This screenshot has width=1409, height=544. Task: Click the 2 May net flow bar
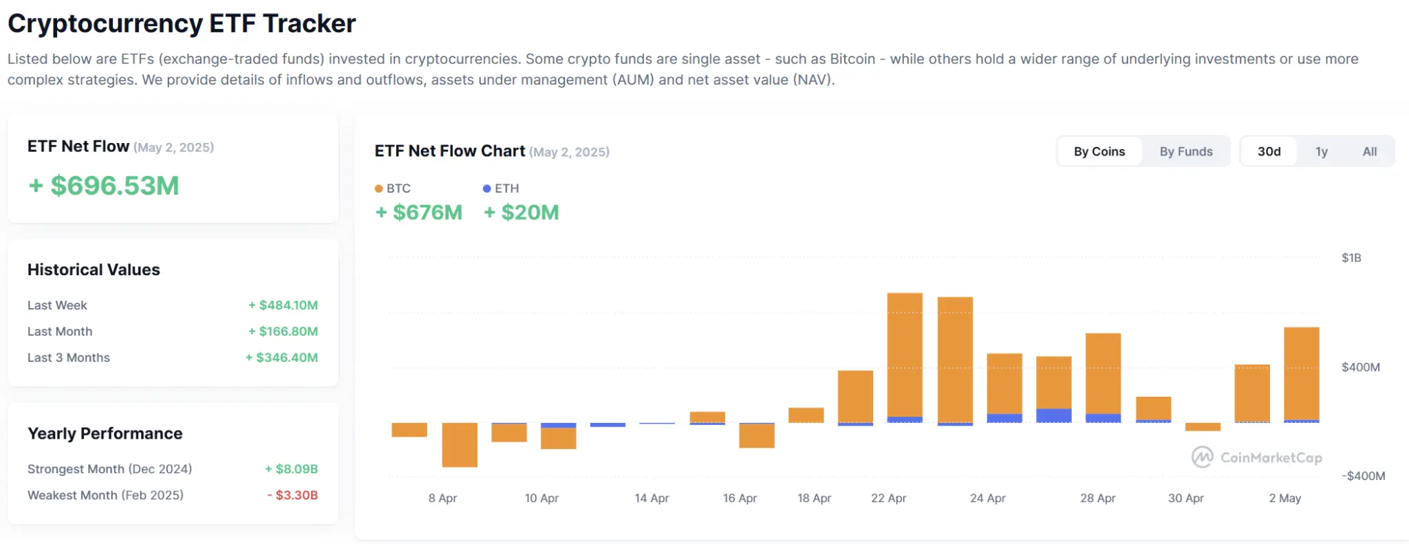[1301, 373]
